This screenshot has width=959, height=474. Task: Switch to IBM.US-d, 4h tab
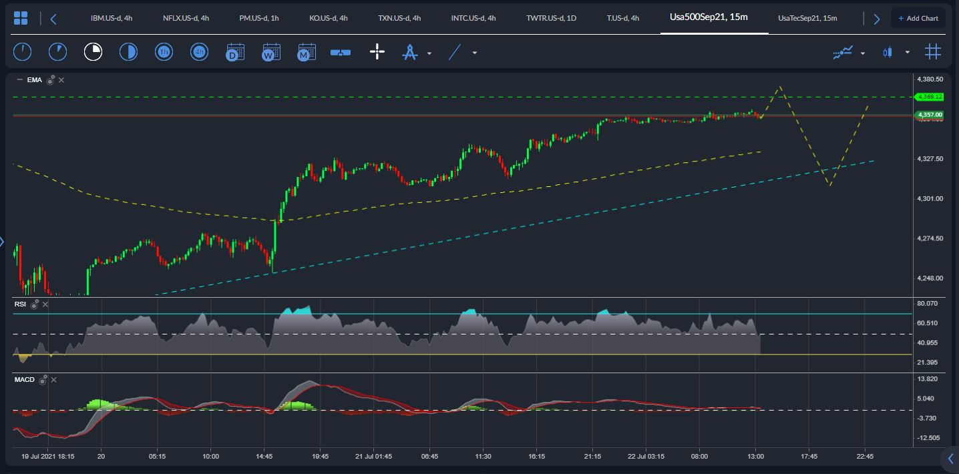point(112,18)
